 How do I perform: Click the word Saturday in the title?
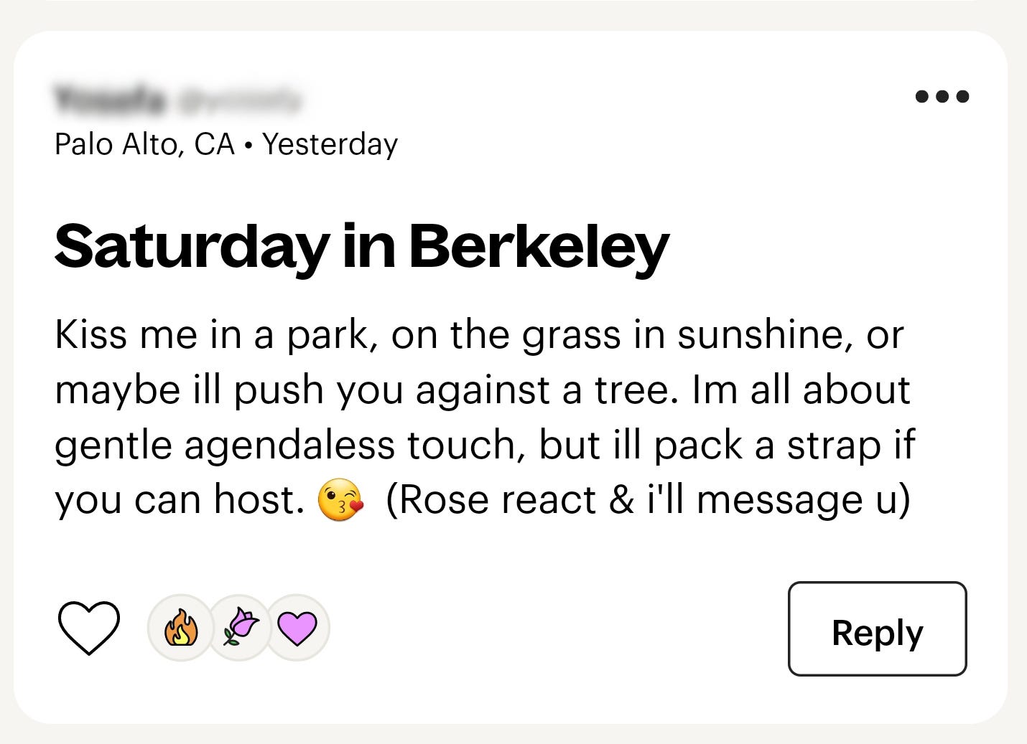click(x=190, y=246)
